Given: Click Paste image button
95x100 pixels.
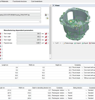Looking at the screenshot, I should (x=68, y=43).
